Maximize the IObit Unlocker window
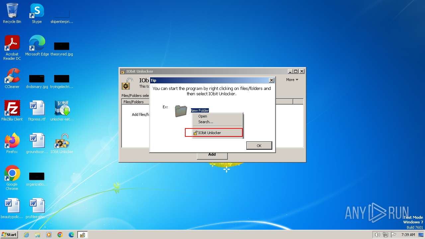425x239 pixels. point(296,71)
